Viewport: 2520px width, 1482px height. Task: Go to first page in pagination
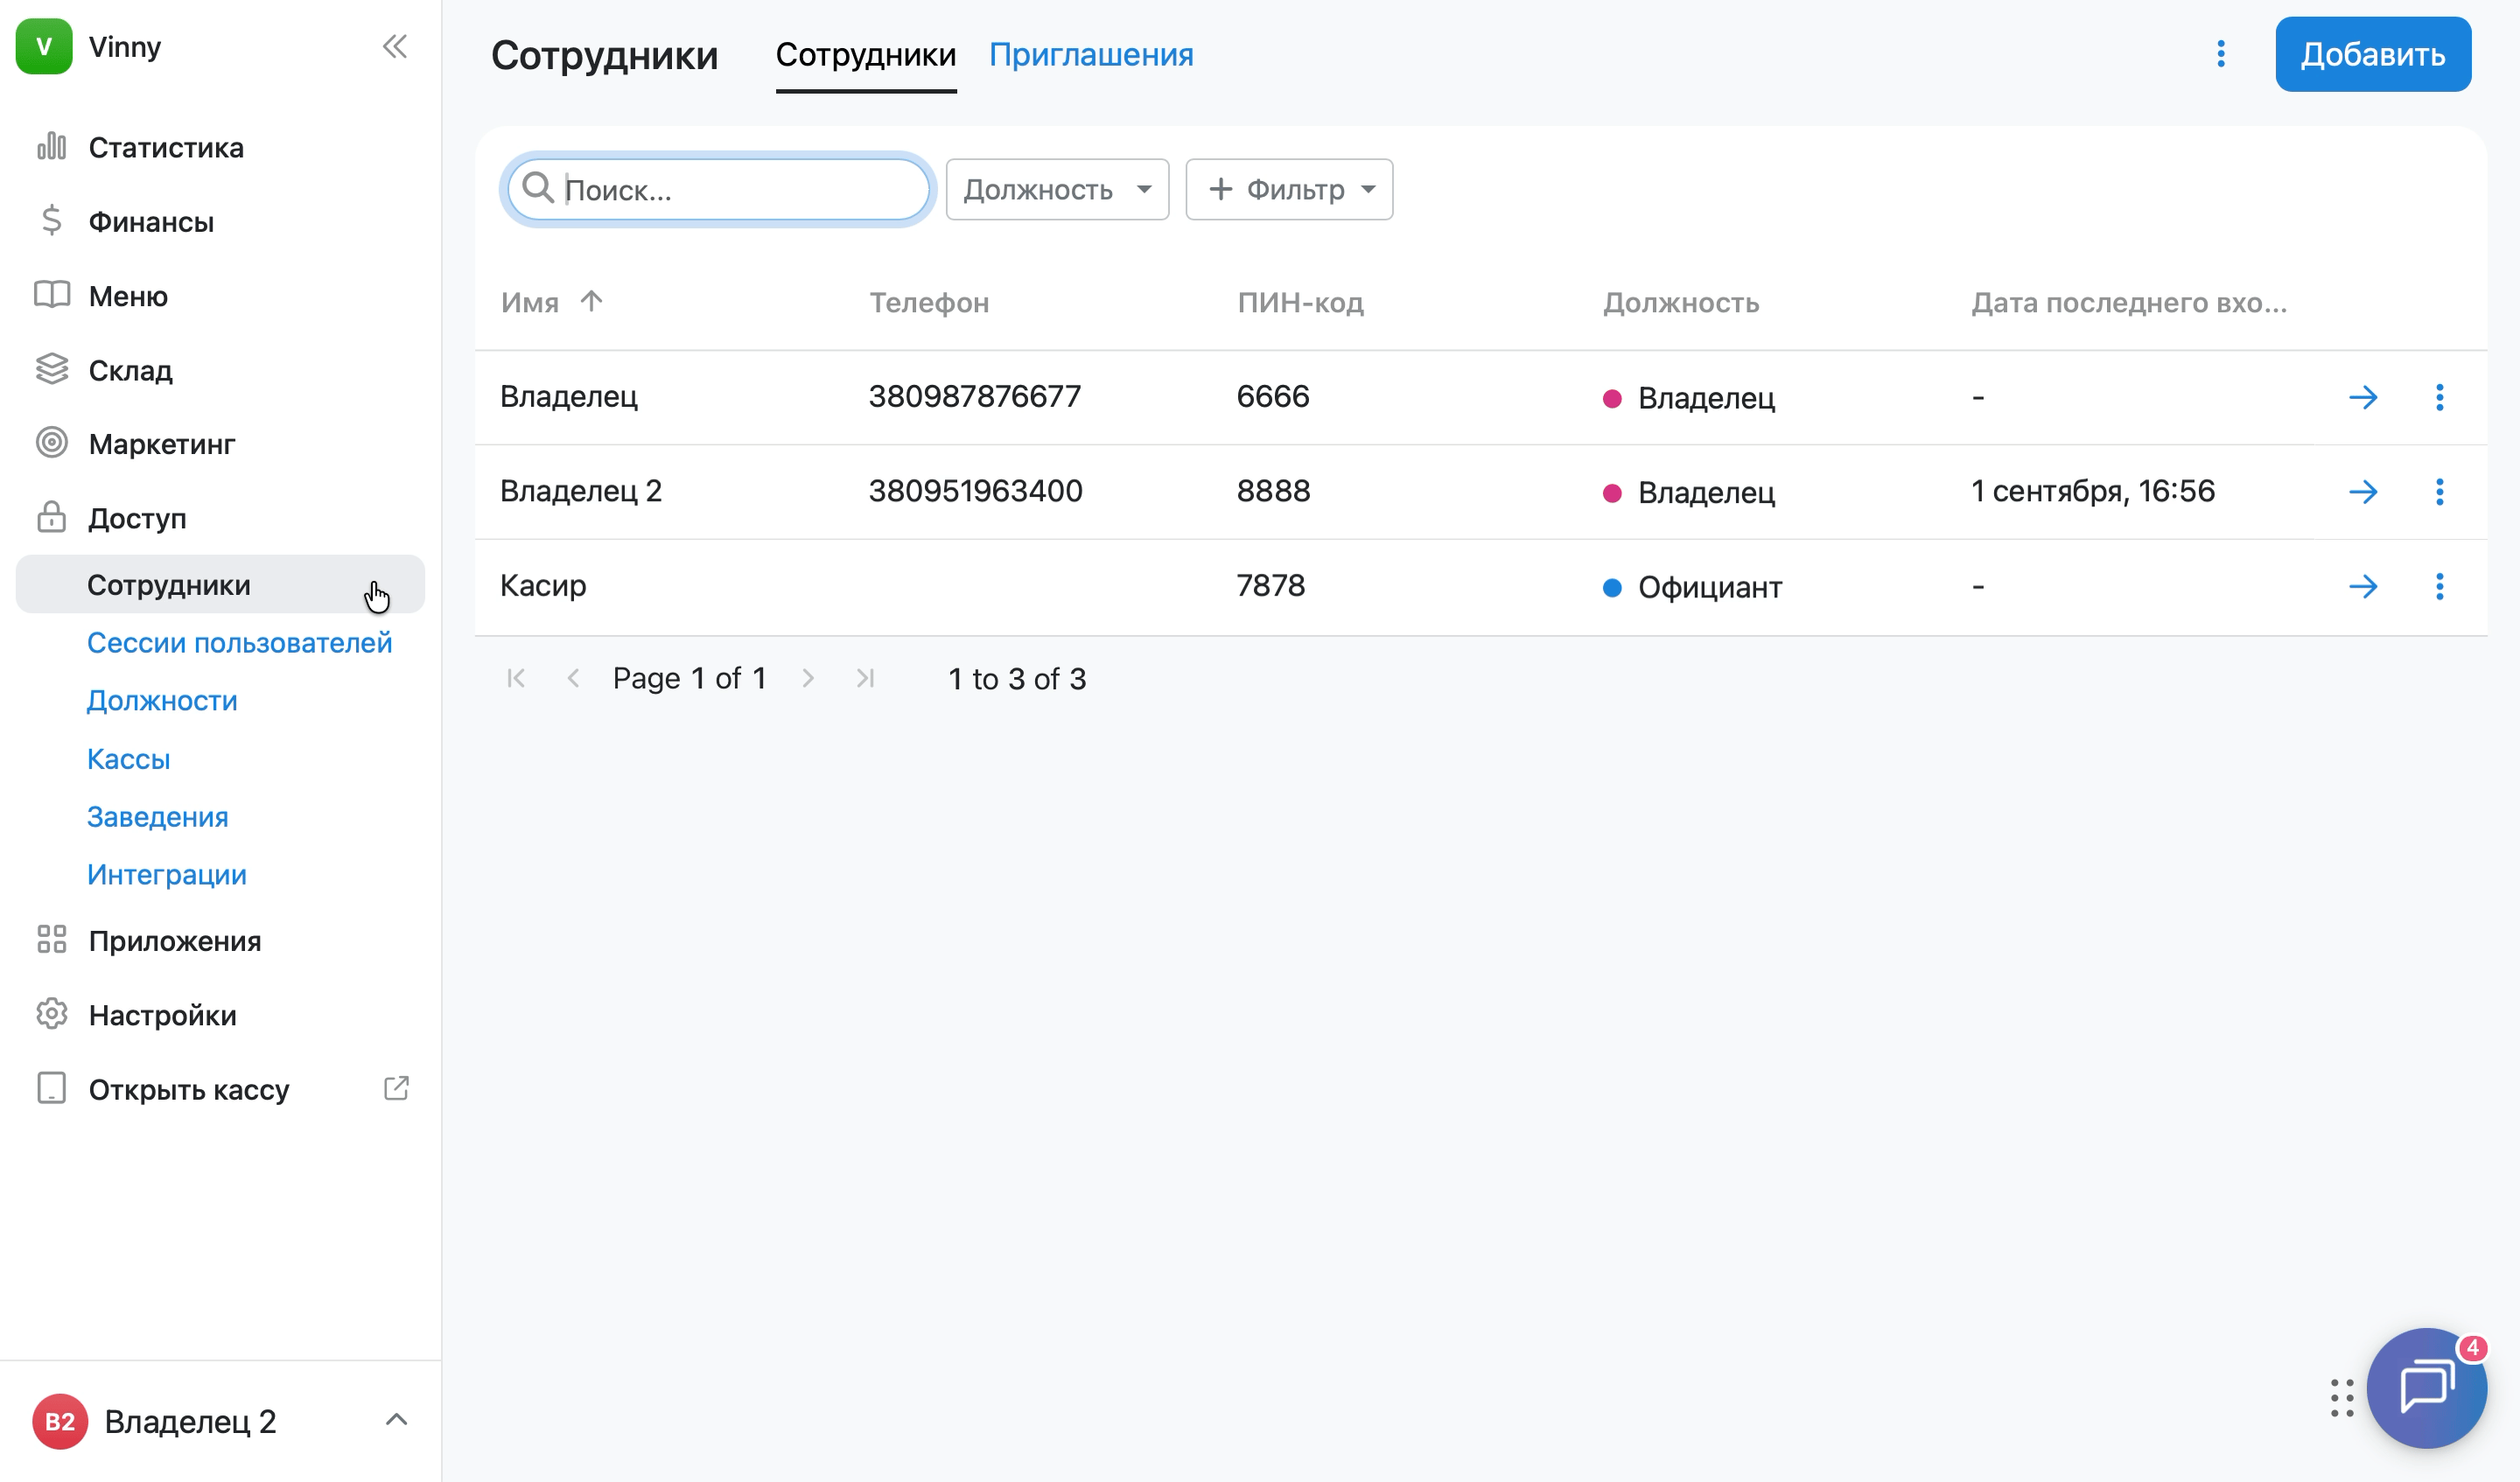click(516, 678)
